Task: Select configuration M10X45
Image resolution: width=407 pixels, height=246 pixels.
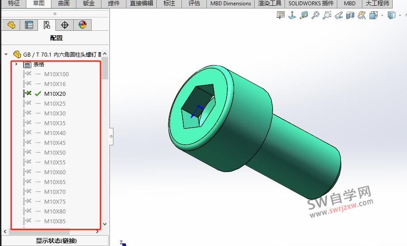Action: (x=55, y=143)
